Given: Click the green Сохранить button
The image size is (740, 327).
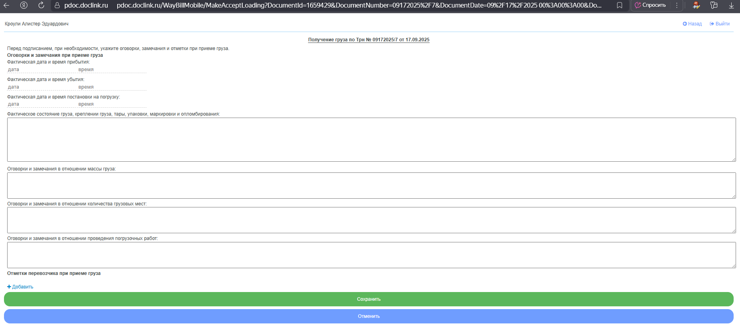Looking at the screenshot, I should tap(369, 299).
